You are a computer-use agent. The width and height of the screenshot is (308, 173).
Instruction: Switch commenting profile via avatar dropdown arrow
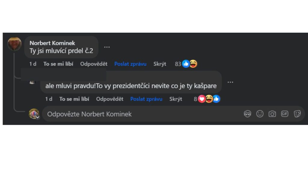click(37, 117)
